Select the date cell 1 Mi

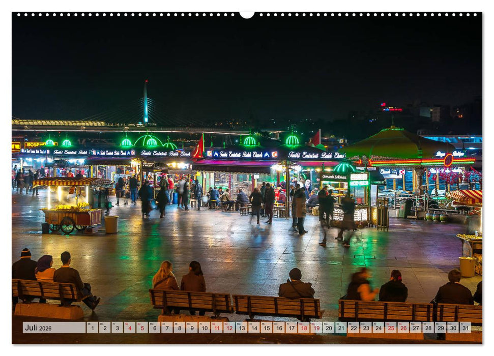click(92, 329)
